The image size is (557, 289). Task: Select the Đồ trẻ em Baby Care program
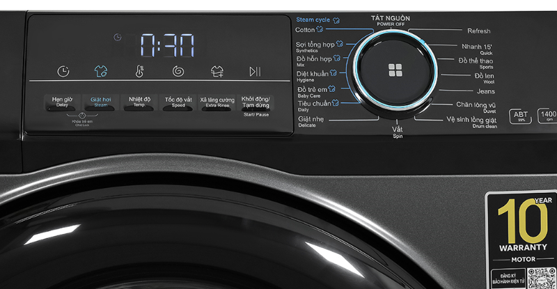[x=312, y=92]
